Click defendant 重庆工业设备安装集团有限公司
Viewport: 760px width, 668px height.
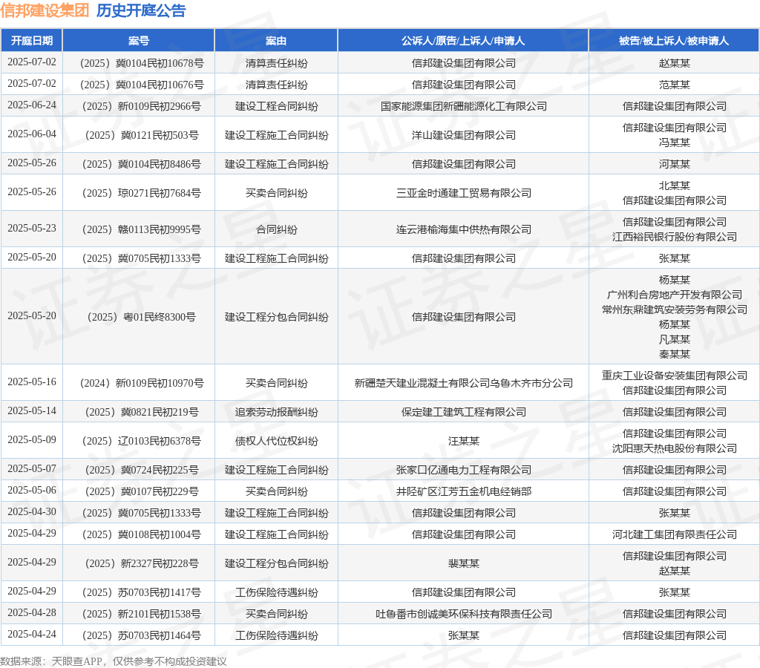[x=674, y=376]
